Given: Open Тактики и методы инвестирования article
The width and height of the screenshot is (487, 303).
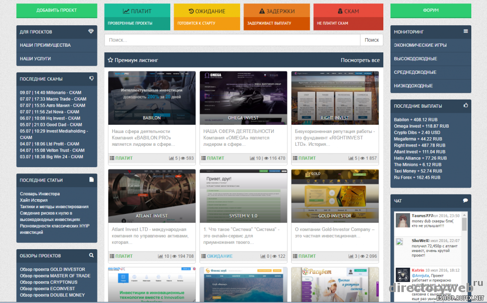Looking at the screenshot, I should (x=54, y=207).
